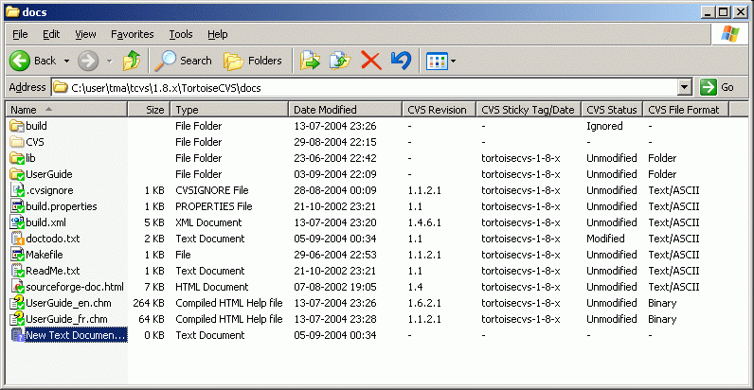Open the Favorites menu
This screenshot has width=754, height=390.
(133, 35)
